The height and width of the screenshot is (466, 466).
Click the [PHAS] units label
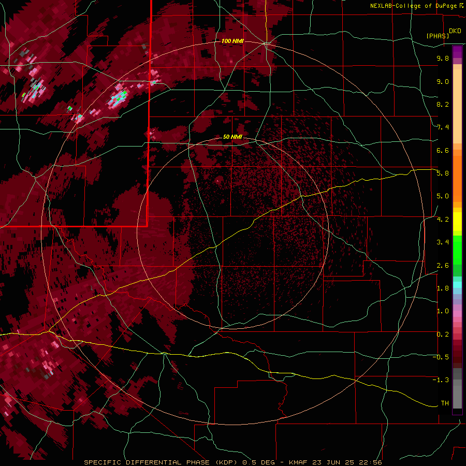pos(438,36)
